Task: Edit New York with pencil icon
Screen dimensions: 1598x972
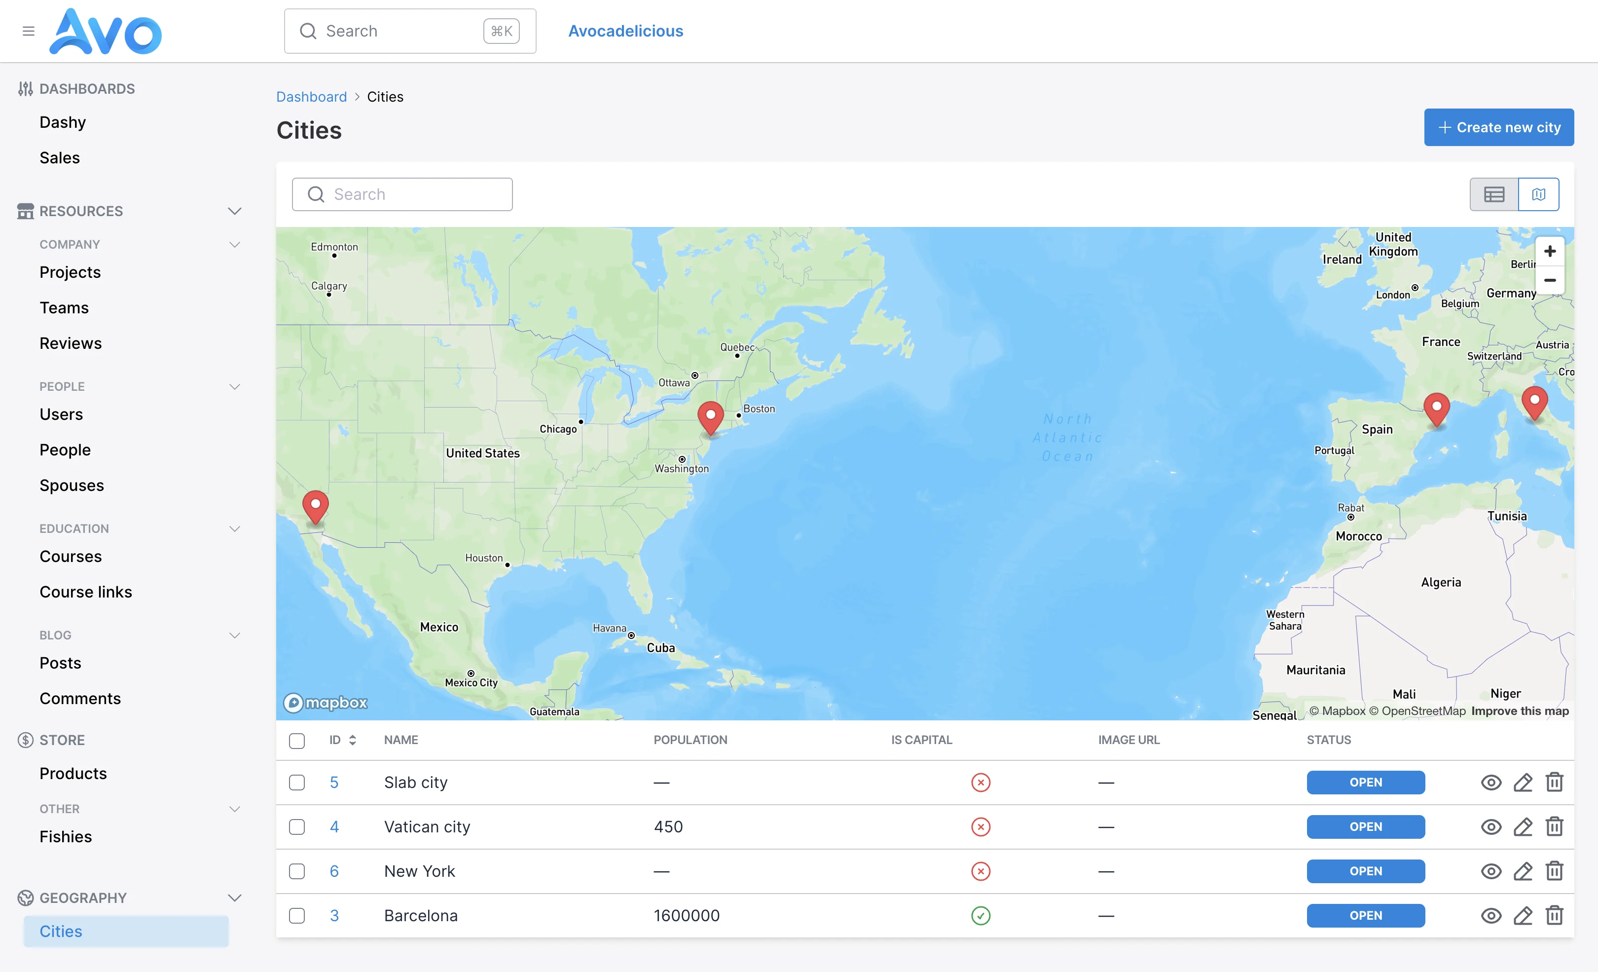Action: tap(1523, 871)
